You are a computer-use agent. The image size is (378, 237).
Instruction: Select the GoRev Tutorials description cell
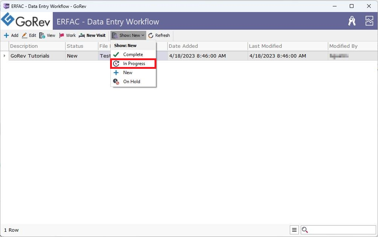37,56
